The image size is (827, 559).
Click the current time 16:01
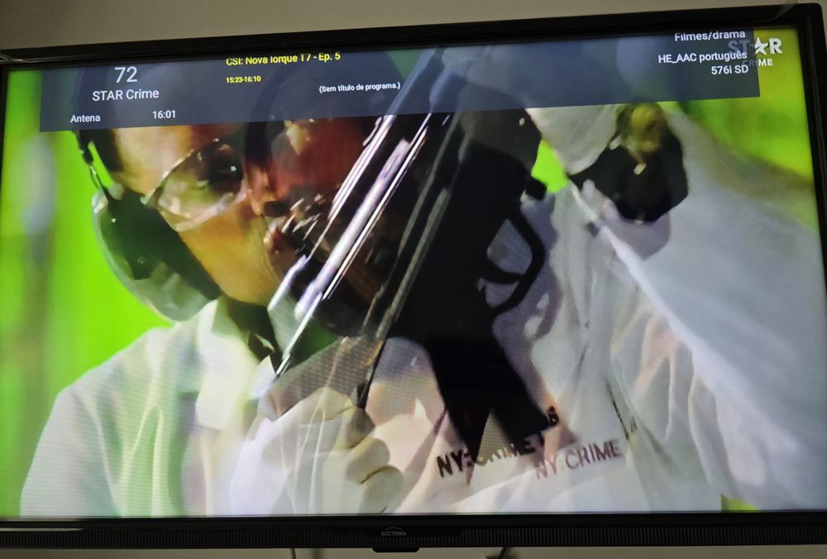(164, 114)
